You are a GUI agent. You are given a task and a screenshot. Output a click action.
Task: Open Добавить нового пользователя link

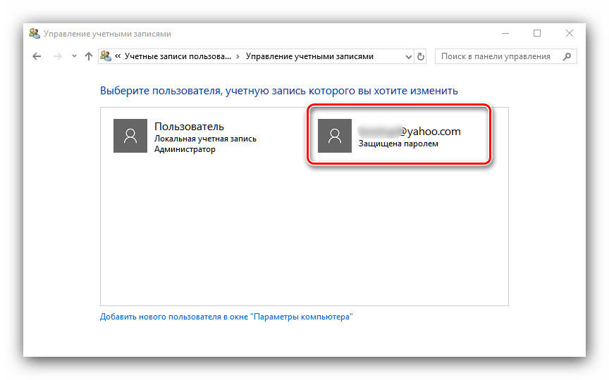coord(226,317)
